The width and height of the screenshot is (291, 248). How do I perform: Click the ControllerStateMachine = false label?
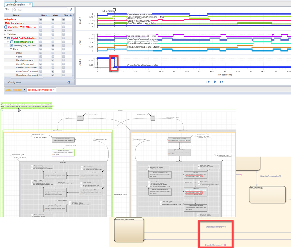[x=143, y=65]
